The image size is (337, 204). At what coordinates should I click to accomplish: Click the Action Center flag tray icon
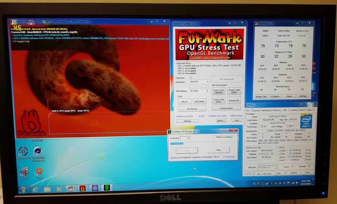[x=289, y=183]
